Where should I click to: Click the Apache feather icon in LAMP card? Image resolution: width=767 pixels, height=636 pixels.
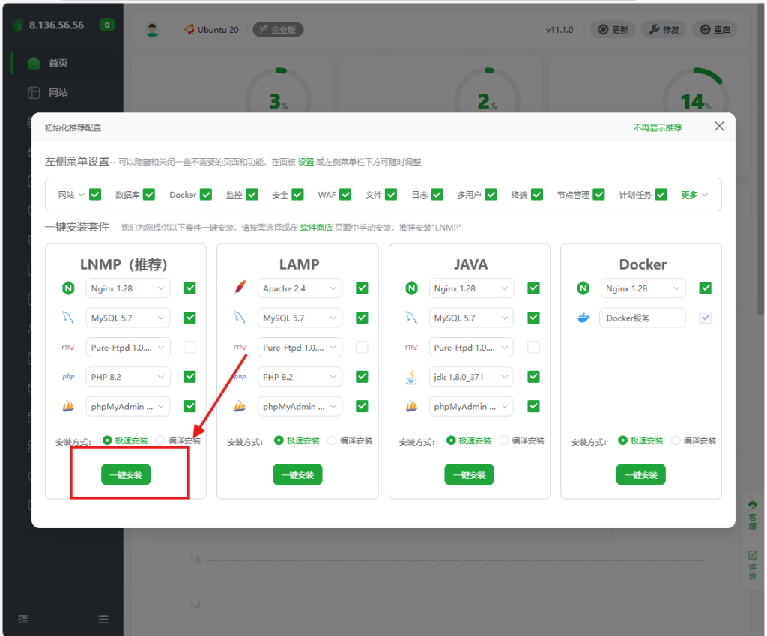(240, 288)
